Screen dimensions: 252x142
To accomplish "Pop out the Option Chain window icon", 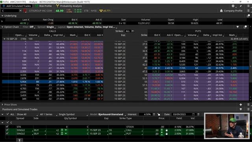I will (245, 27).
